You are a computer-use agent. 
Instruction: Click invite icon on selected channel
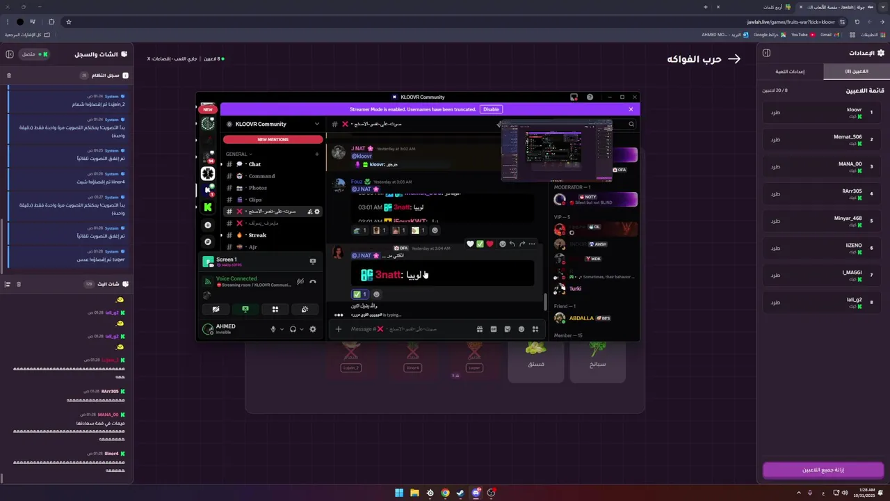pyautogui.click(x=309, y=212)
